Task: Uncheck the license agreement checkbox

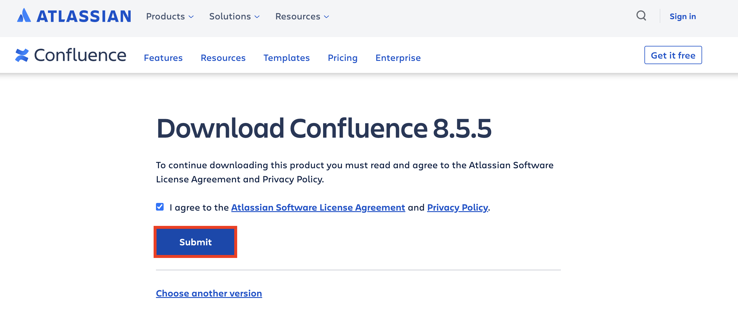Action: pyautogui.click(x=160, y=207)
